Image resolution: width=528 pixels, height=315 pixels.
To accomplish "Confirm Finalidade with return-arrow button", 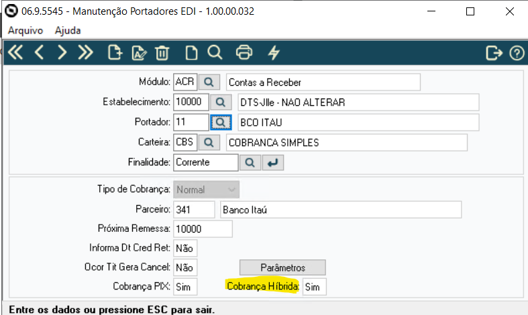I will pyautogui.click(x=273, y=163).
